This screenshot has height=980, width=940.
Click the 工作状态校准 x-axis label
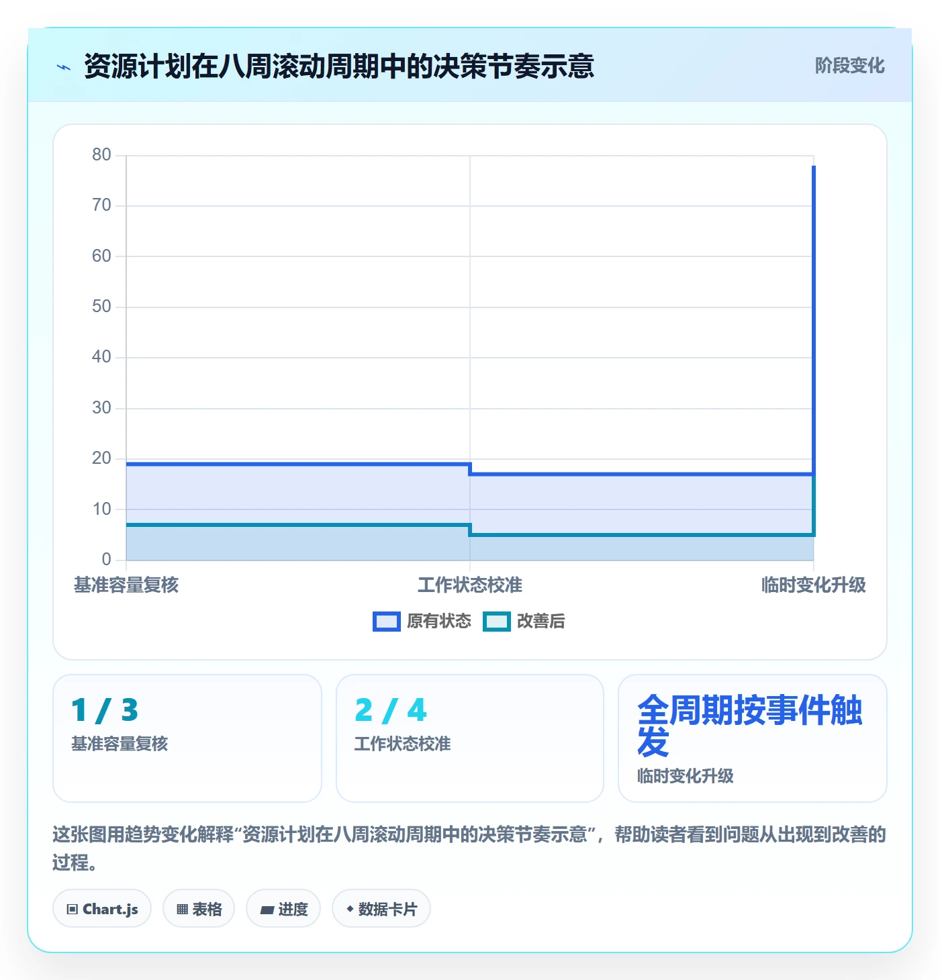click(470, 585)
